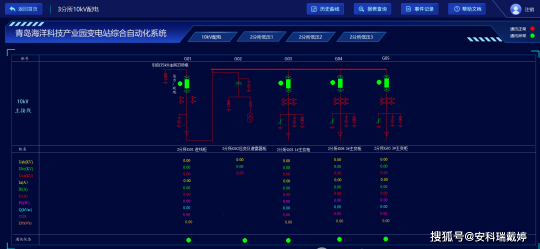Image resolution: width=540 pixels, height=249 pixels.
Task: Click G04 green earthing switch symbol
Action: click(x=332, y=121)
